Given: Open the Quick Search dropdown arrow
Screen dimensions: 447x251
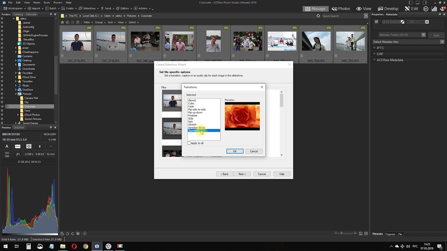Looking at the screenshot, I should (x=366, y=16).
